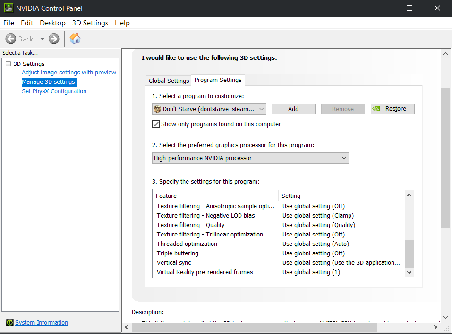
Task: Click the System Information icon
Action: pyautogui.click(x=10, y=323)
